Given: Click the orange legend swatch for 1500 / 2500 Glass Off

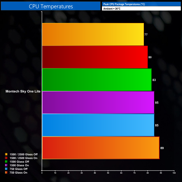Looking at the screenshot, I should point(6,154).
